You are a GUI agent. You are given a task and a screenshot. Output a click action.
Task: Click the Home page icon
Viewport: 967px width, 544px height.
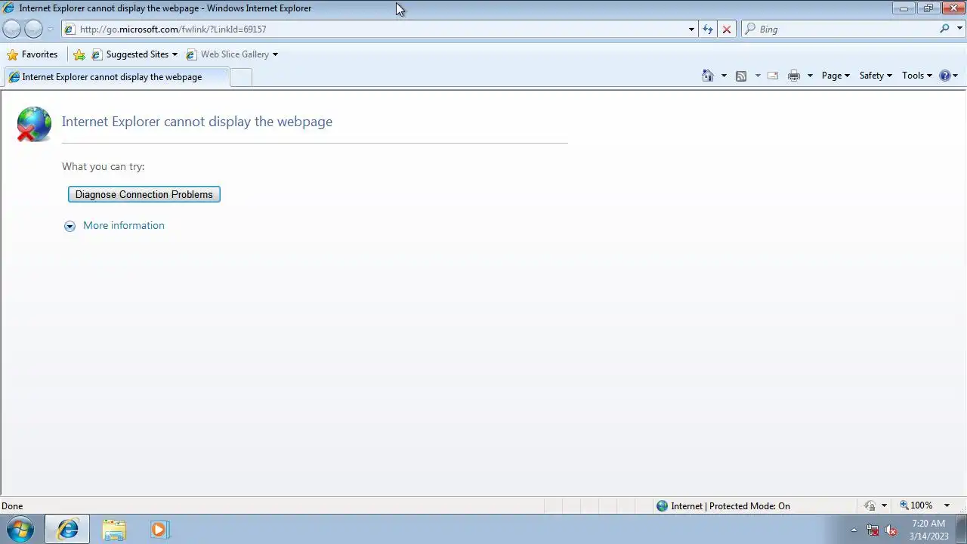708,76
